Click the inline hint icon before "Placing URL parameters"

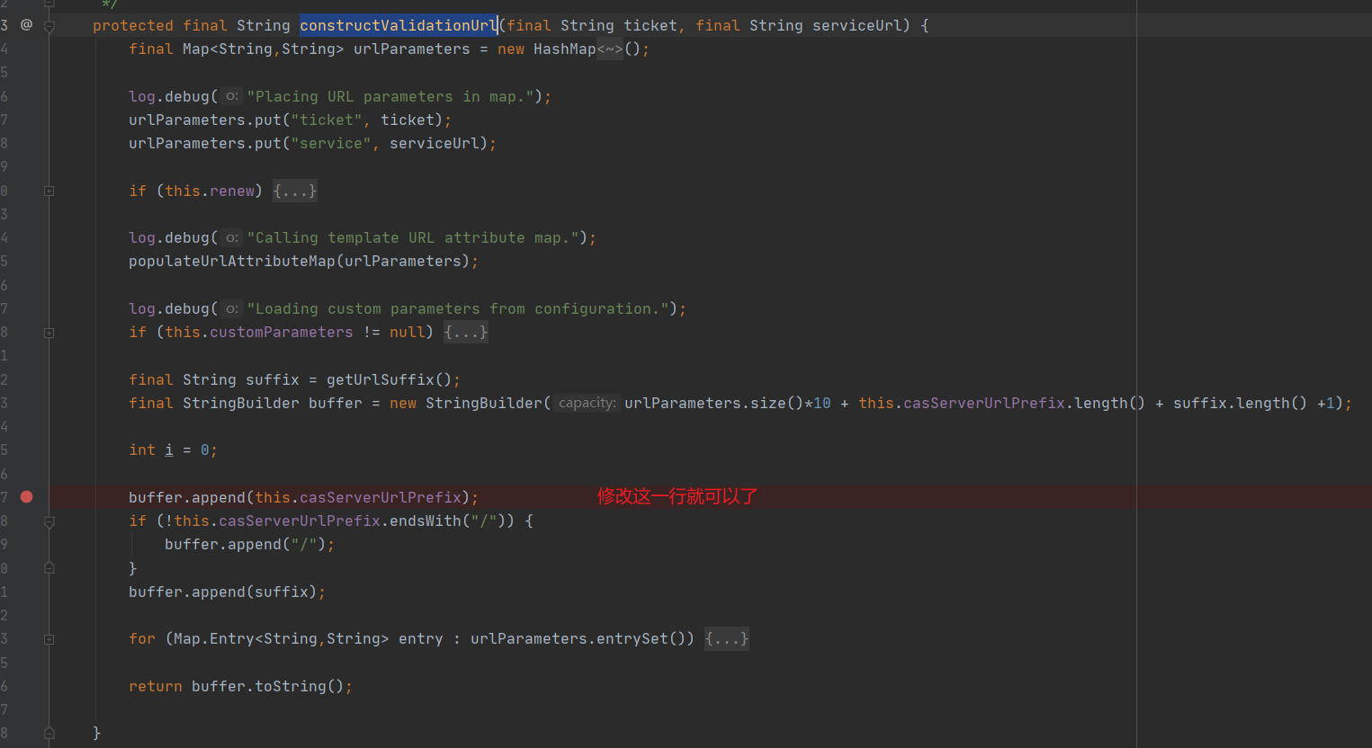click(230, 96)
